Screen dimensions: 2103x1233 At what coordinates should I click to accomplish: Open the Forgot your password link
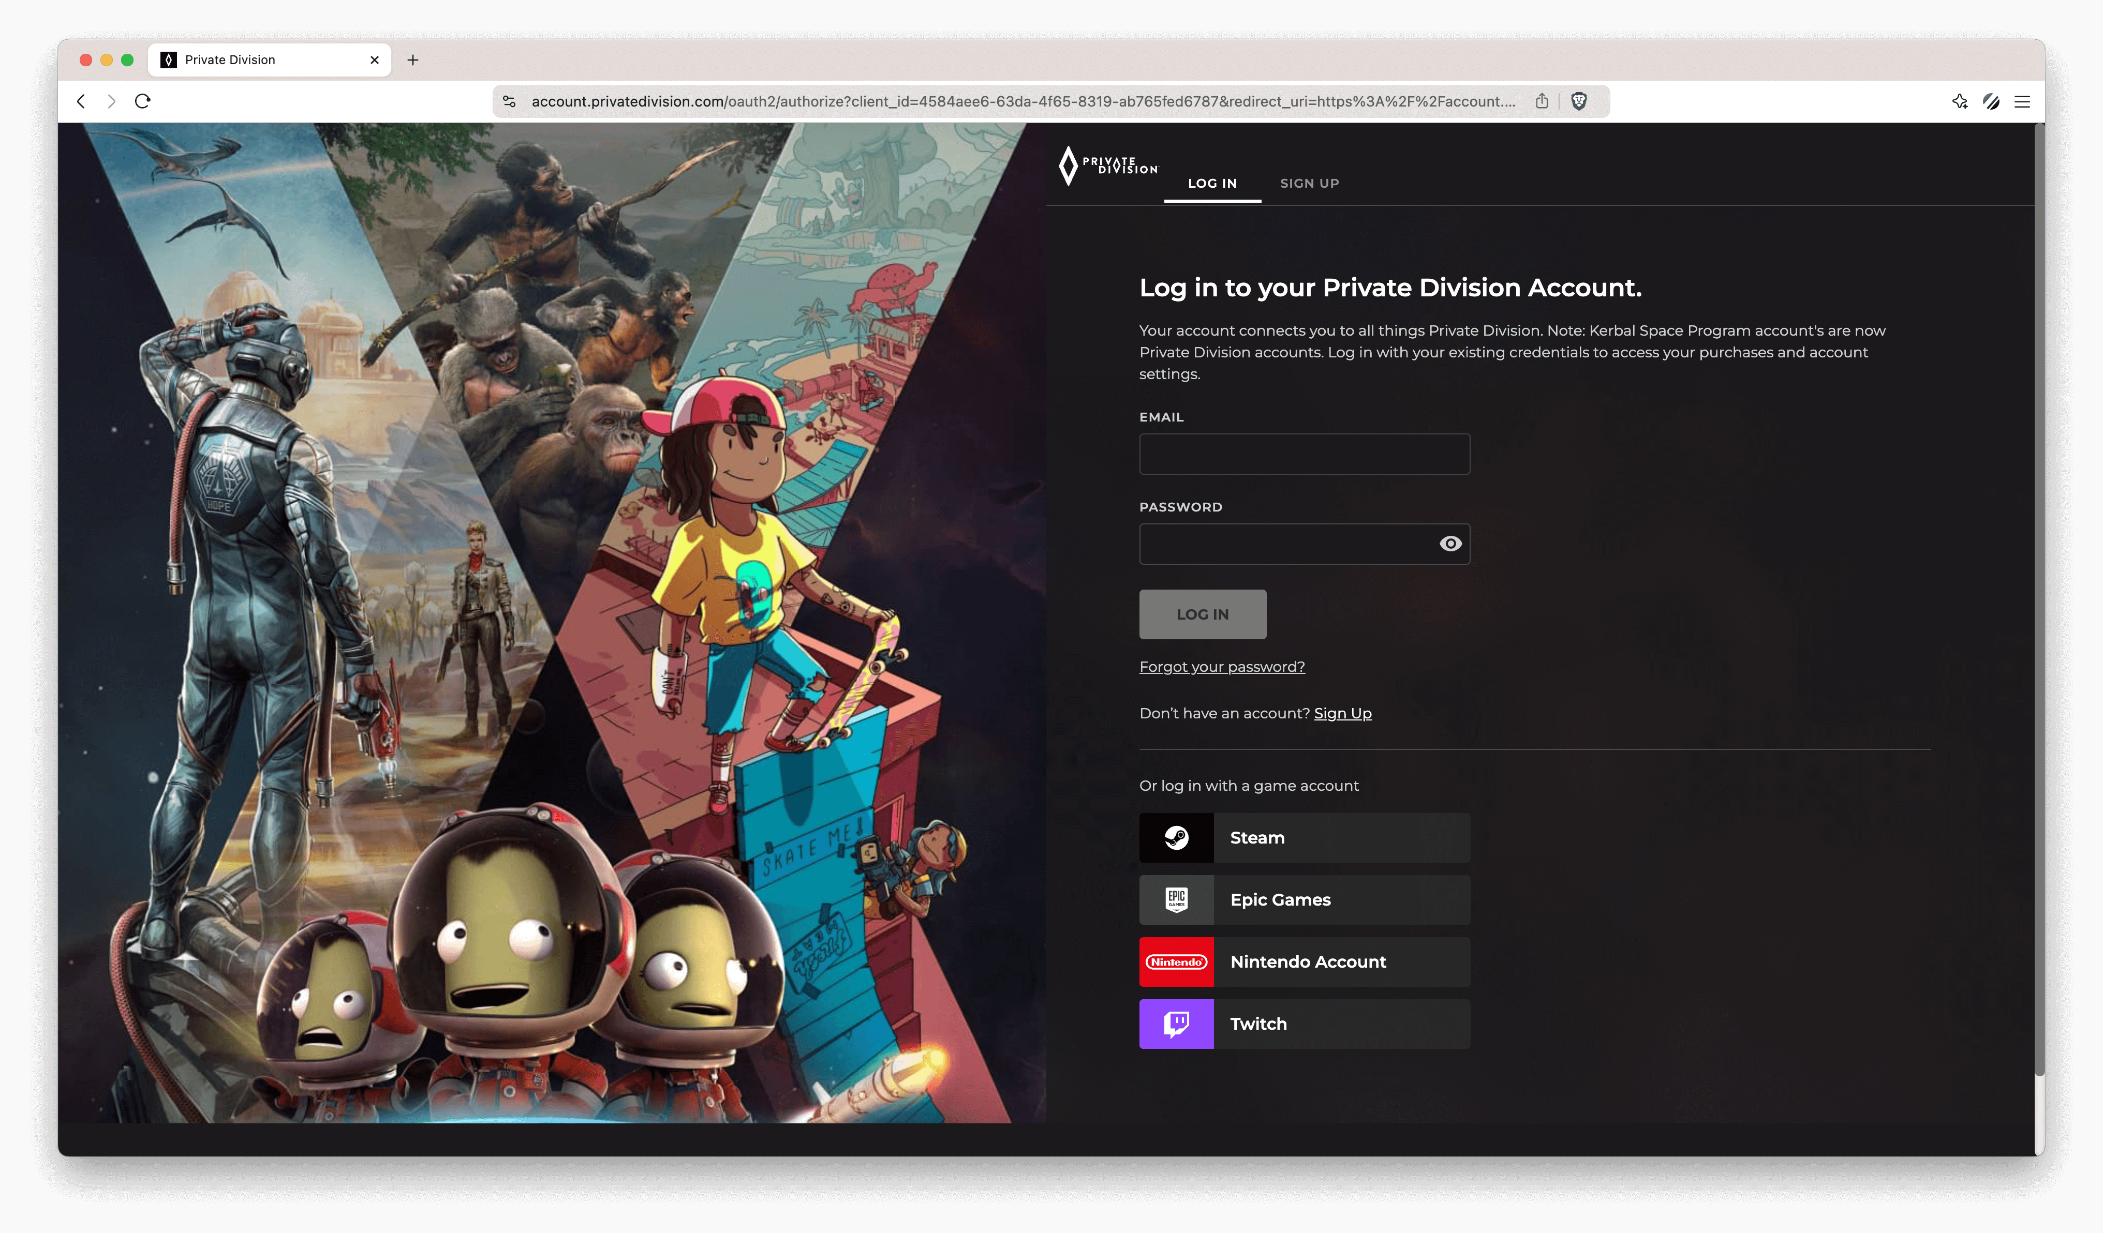[1222, 667]
